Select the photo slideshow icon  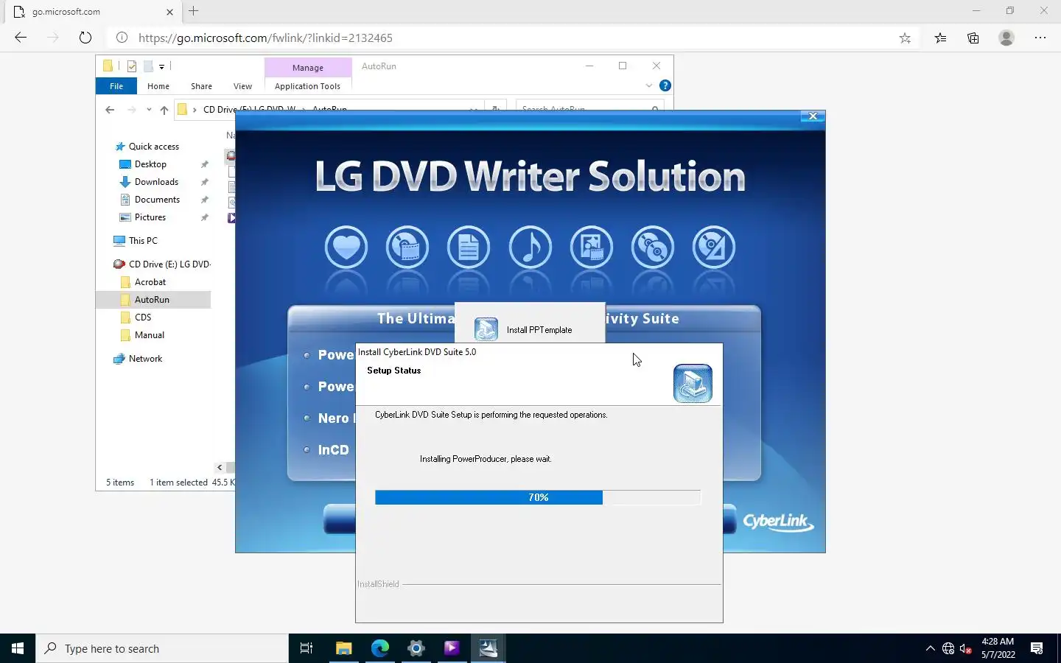[x=591, y=248]
